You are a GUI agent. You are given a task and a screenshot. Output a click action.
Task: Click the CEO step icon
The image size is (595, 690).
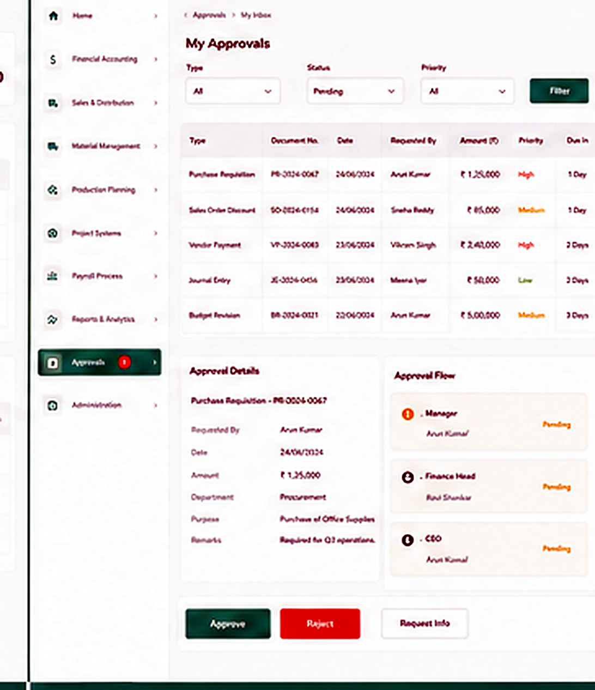click(x=408, y=540)
